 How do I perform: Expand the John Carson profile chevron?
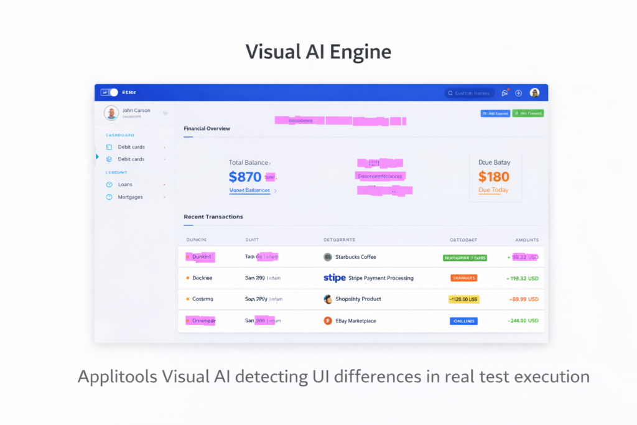(164, 113)
